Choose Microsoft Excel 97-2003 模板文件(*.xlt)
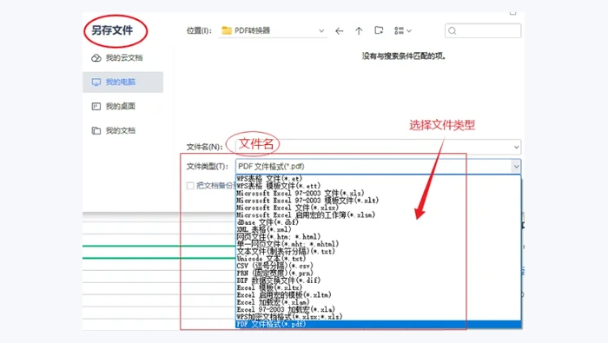The image size is (608, 343). point(378,201)
